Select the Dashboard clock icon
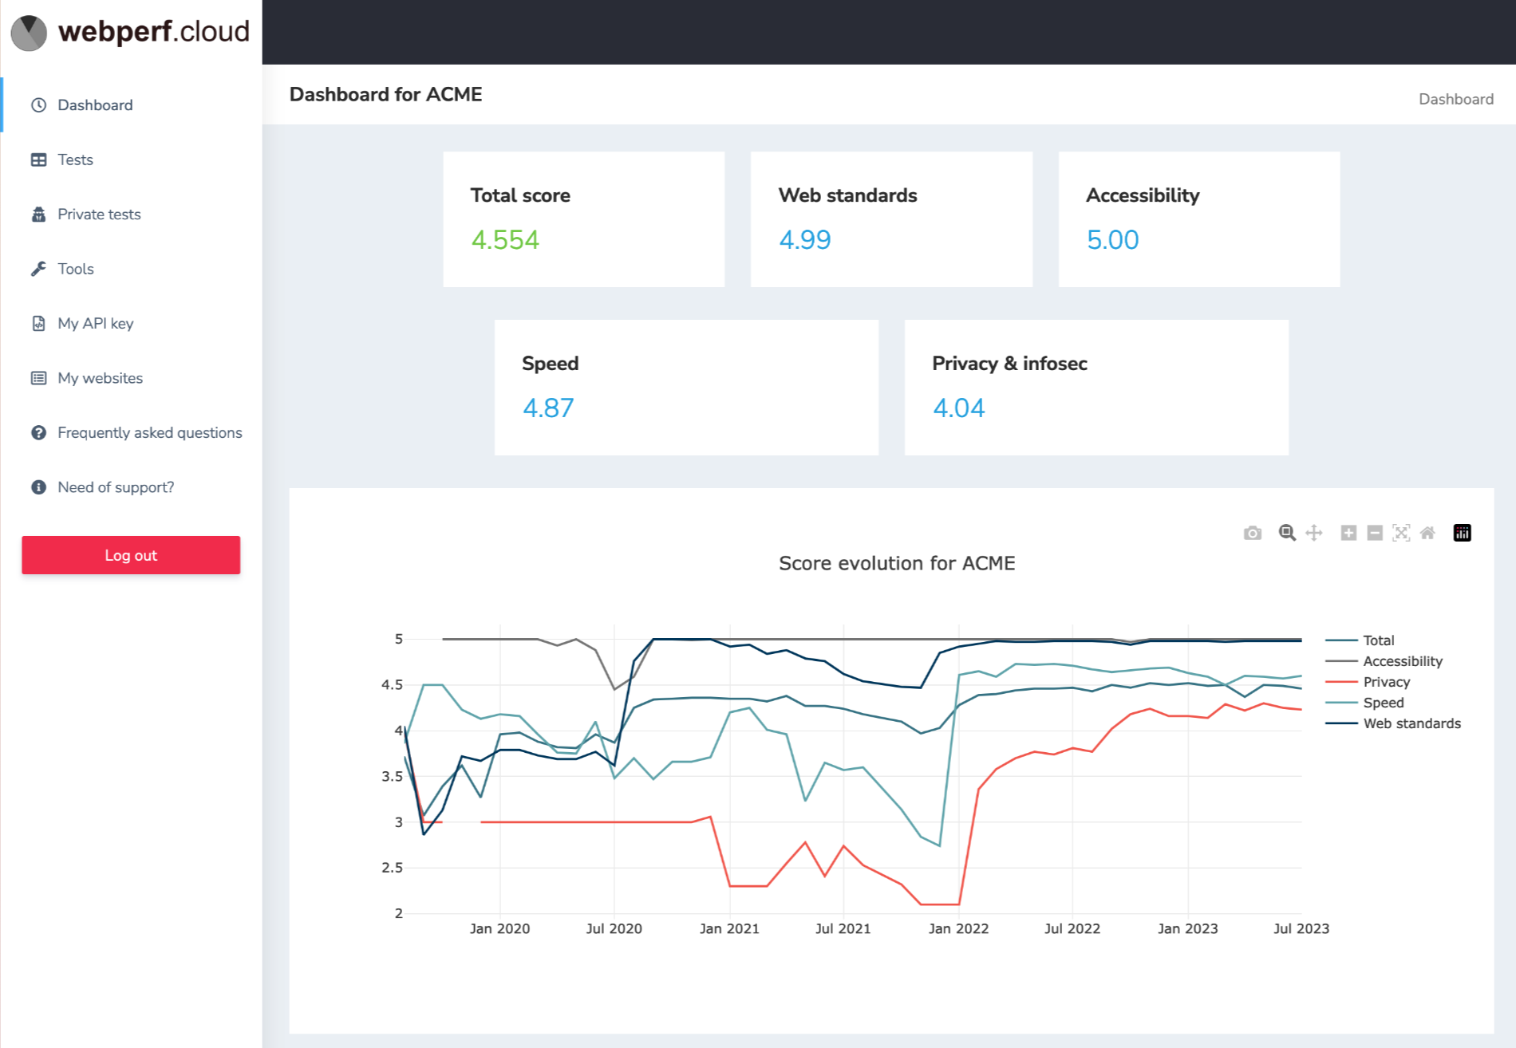Image resolution: width=1516 pixels, height=1048 pixels. tap(38, 104)
